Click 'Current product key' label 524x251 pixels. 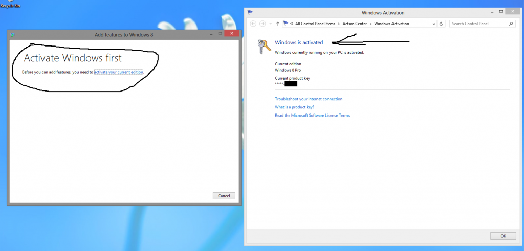(292, 78)
